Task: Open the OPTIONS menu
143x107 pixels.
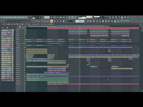Action: click(19, 18)
